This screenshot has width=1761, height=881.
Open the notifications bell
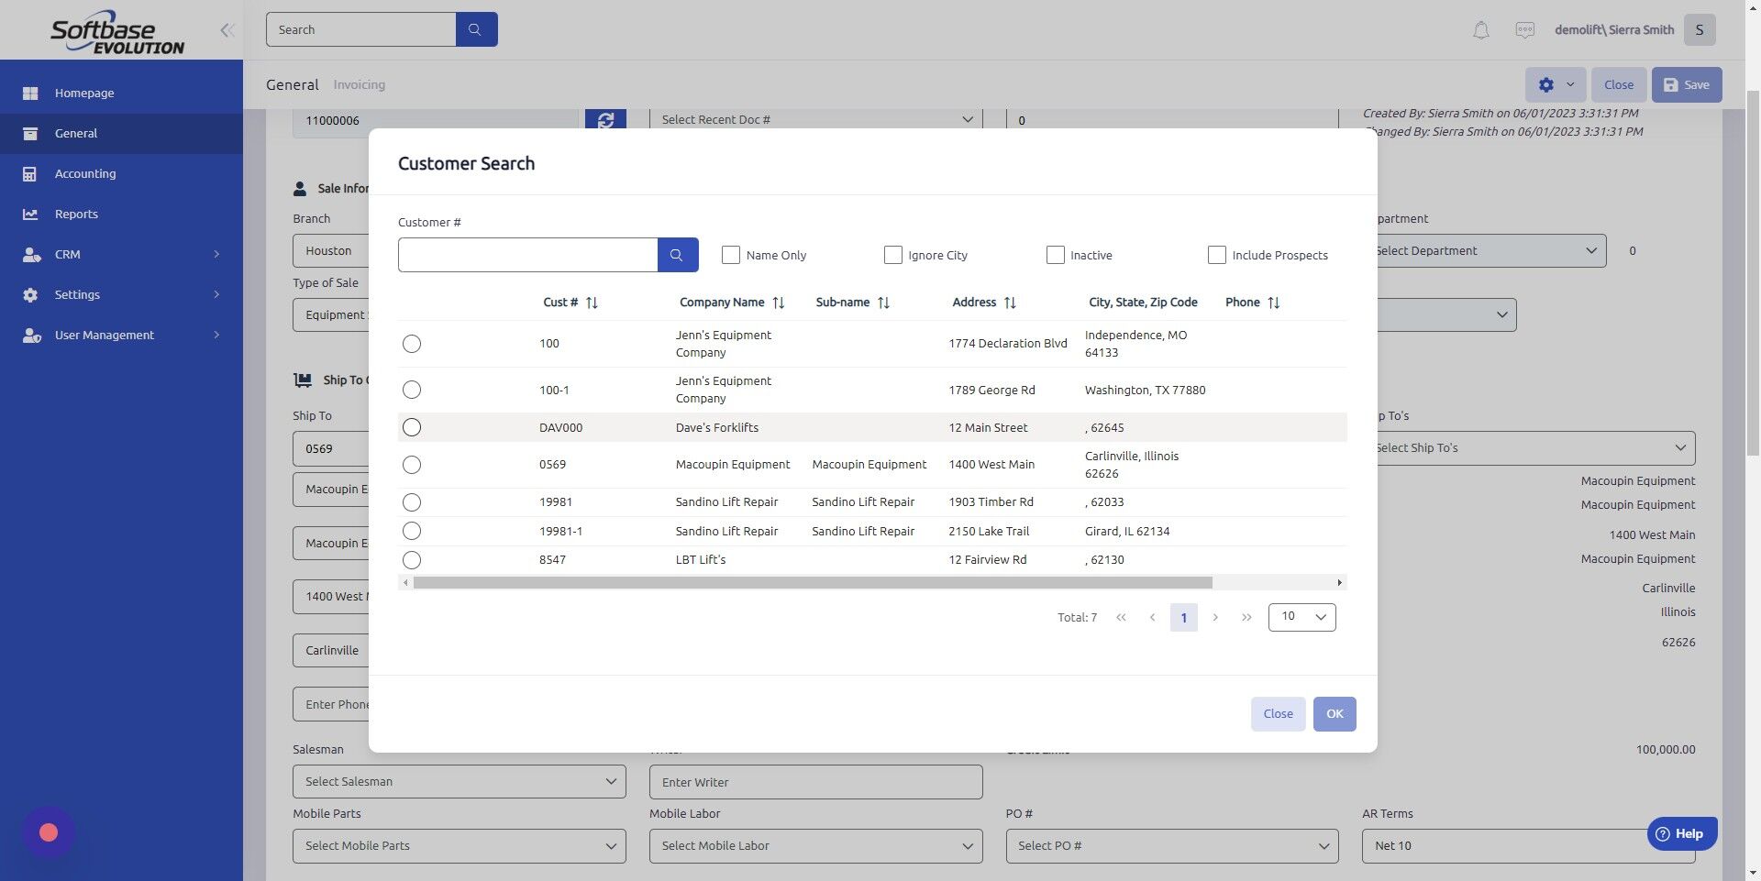(x=1480, y=30)
